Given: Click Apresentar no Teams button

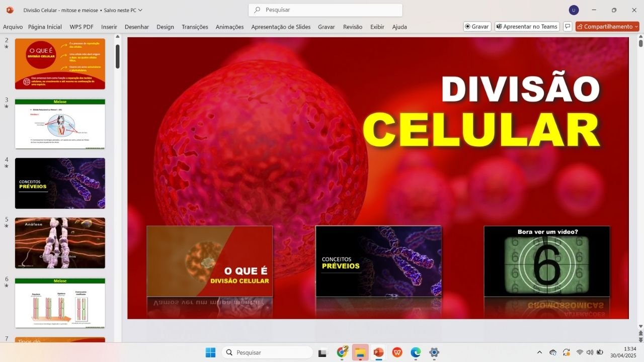Looking at the screenshot, I should click(527, 27).
